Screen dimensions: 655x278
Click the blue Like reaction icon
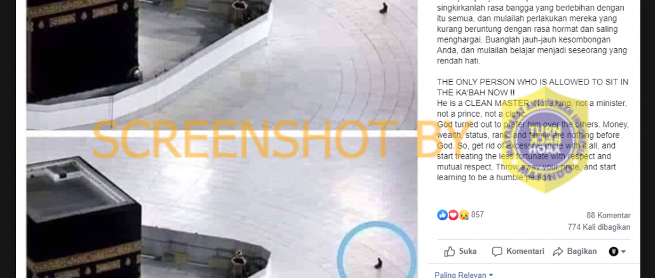tap(442, 215)
